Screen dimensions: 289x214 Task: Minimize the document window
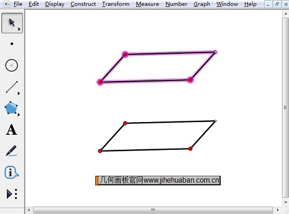click(x=268, y=4)
